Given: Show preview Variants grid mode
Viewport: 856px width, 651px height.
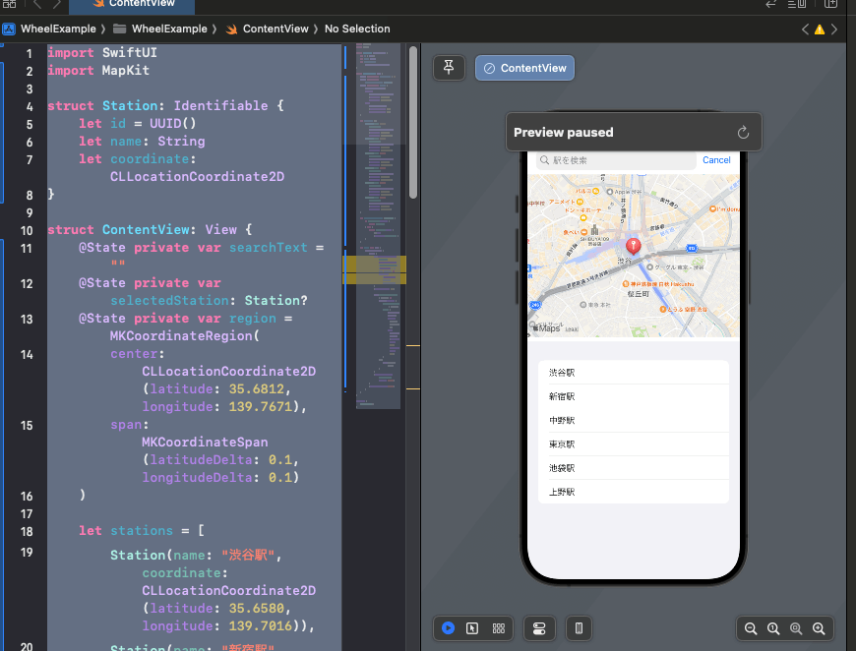Looking at the screenshot, I should [498, 627].
